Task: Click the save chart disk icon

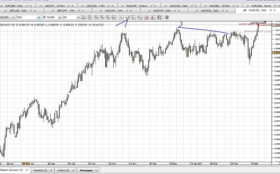Action: 159,17
